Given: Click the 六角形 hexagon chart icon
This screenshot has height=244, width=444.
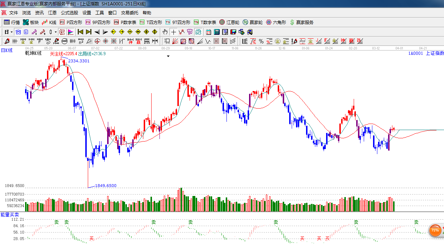Looking at the screenshot, I should [x=276, y=22].
